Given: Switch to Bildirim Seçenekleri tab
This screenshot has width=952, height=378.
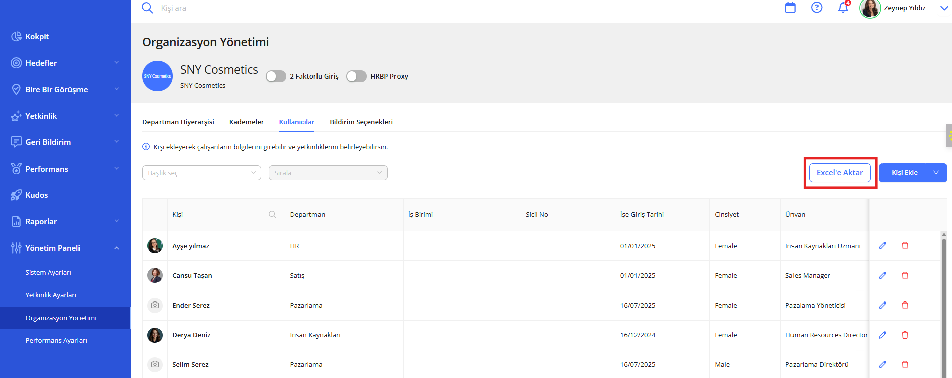Looking at the screenshot, I should pos(361,122).
